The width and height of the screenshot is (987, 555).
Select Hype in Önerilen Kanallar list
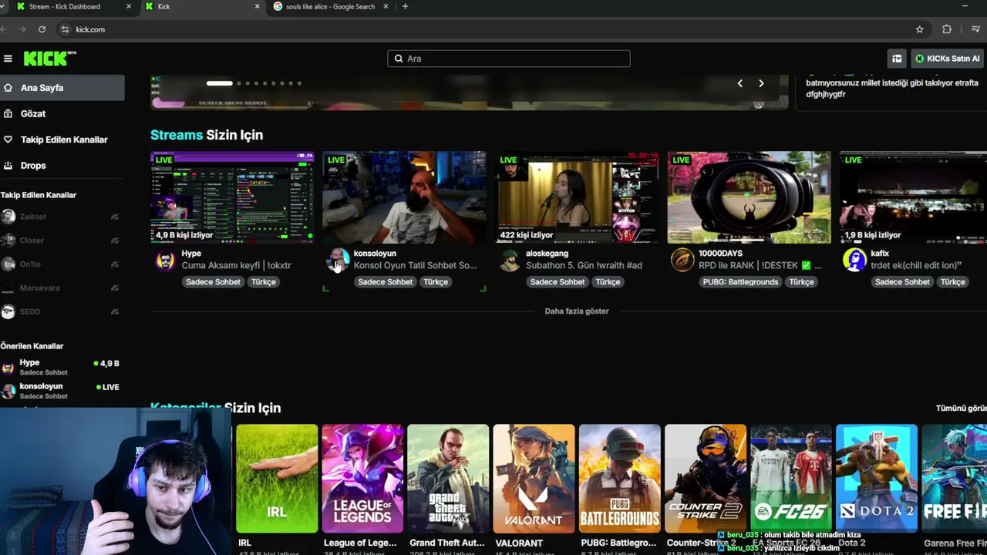click(62, 367)
